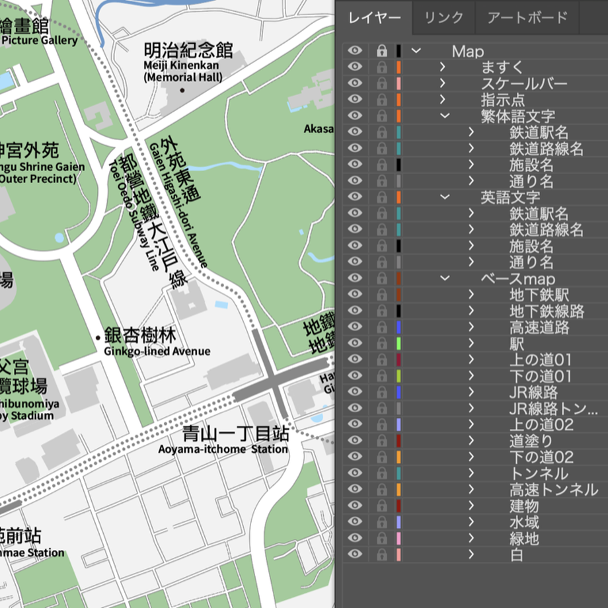Hide the 緑地 layer
Image resolution: width=608 pixels, height=608 pixels.
point(355,539)
